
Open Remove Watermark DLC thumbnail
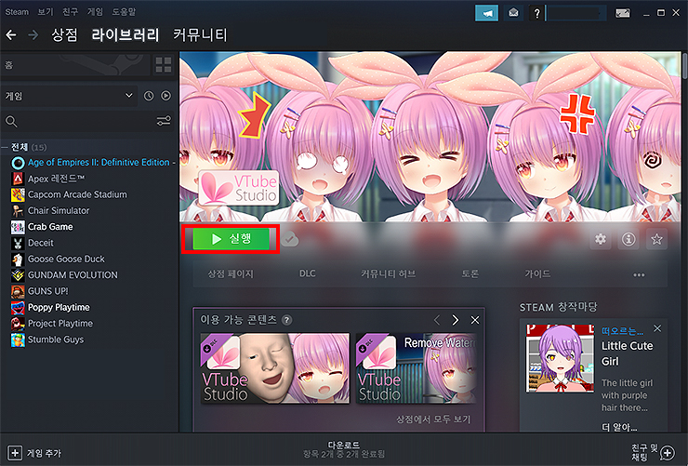pyautogui.click(x=417, y=368)
